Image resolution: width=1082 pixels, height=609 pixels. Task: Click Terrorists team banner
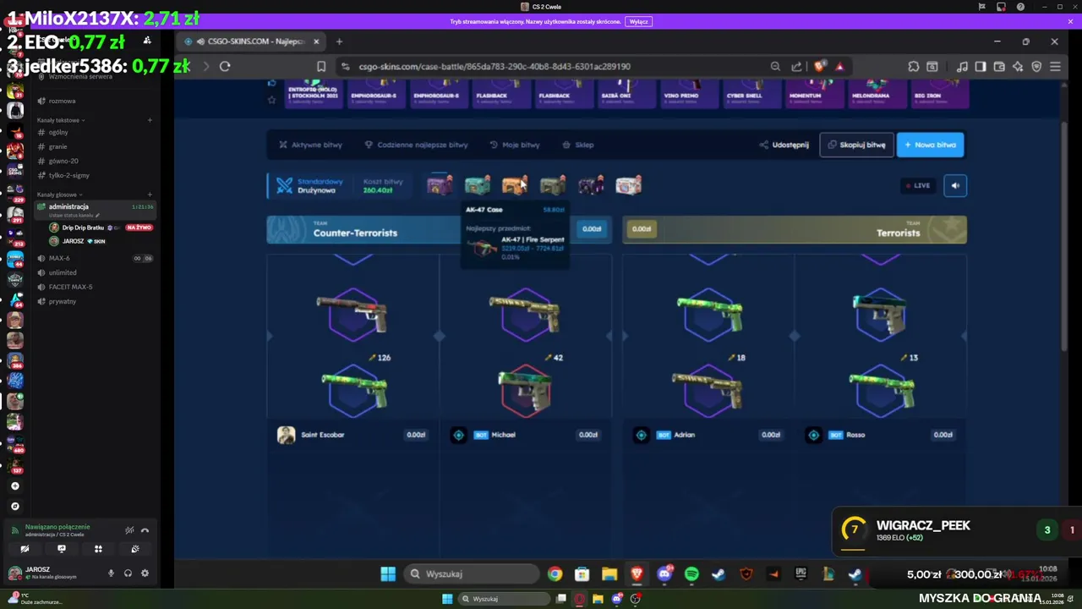pyautogui.click(x=795, y=230)
